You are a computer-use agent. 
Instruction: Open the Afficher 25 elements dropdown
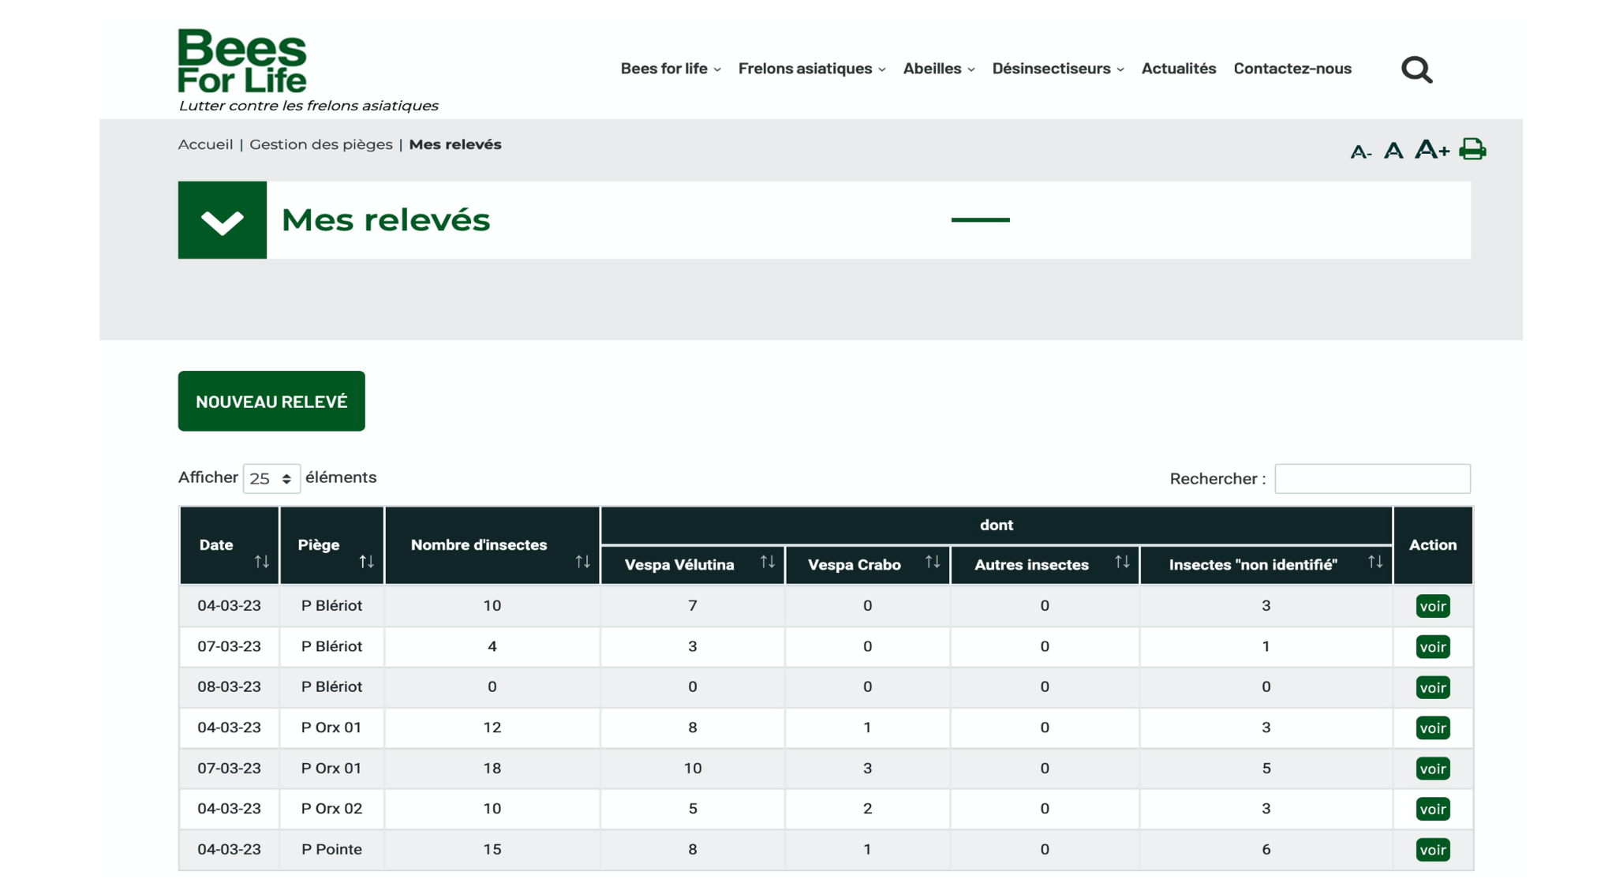point(271,479)
